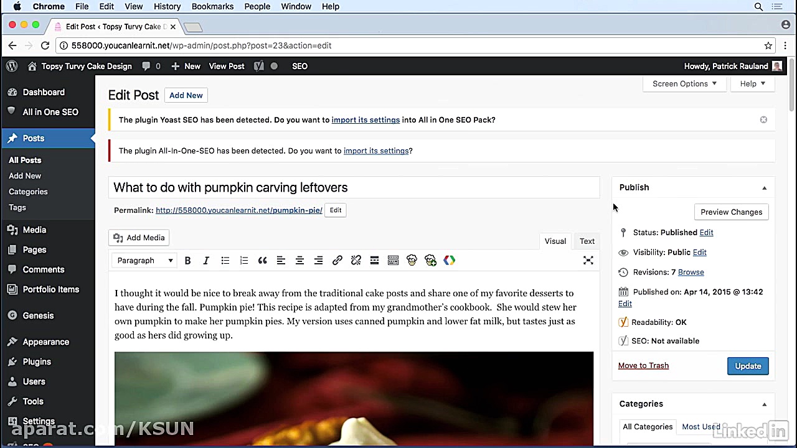Screen dimensions: 797x448
Task: Open the Dashboard in the sidebar
Action: 44,92
